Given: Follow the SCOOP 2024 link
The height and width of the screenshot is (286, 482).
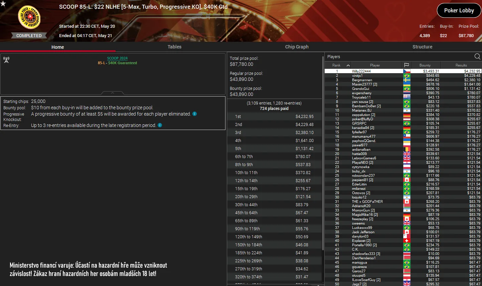Looking at the screenshot, I should pyautogui.click(x=117, y=58).
